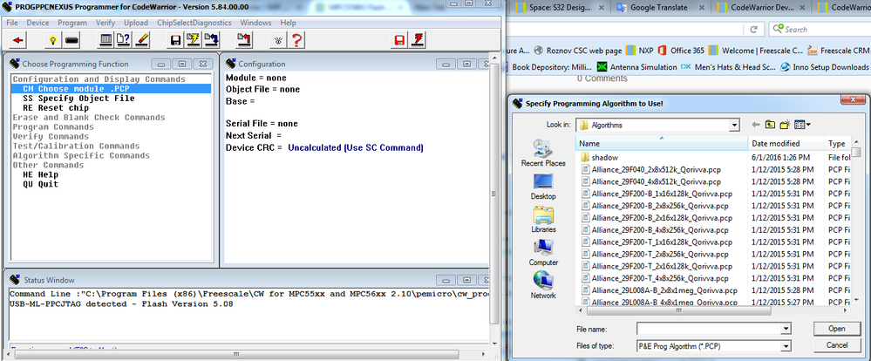Viewport: 871px width, 361px height.
Task: Click the Up One Level folder icon
Action: (770, 125)
